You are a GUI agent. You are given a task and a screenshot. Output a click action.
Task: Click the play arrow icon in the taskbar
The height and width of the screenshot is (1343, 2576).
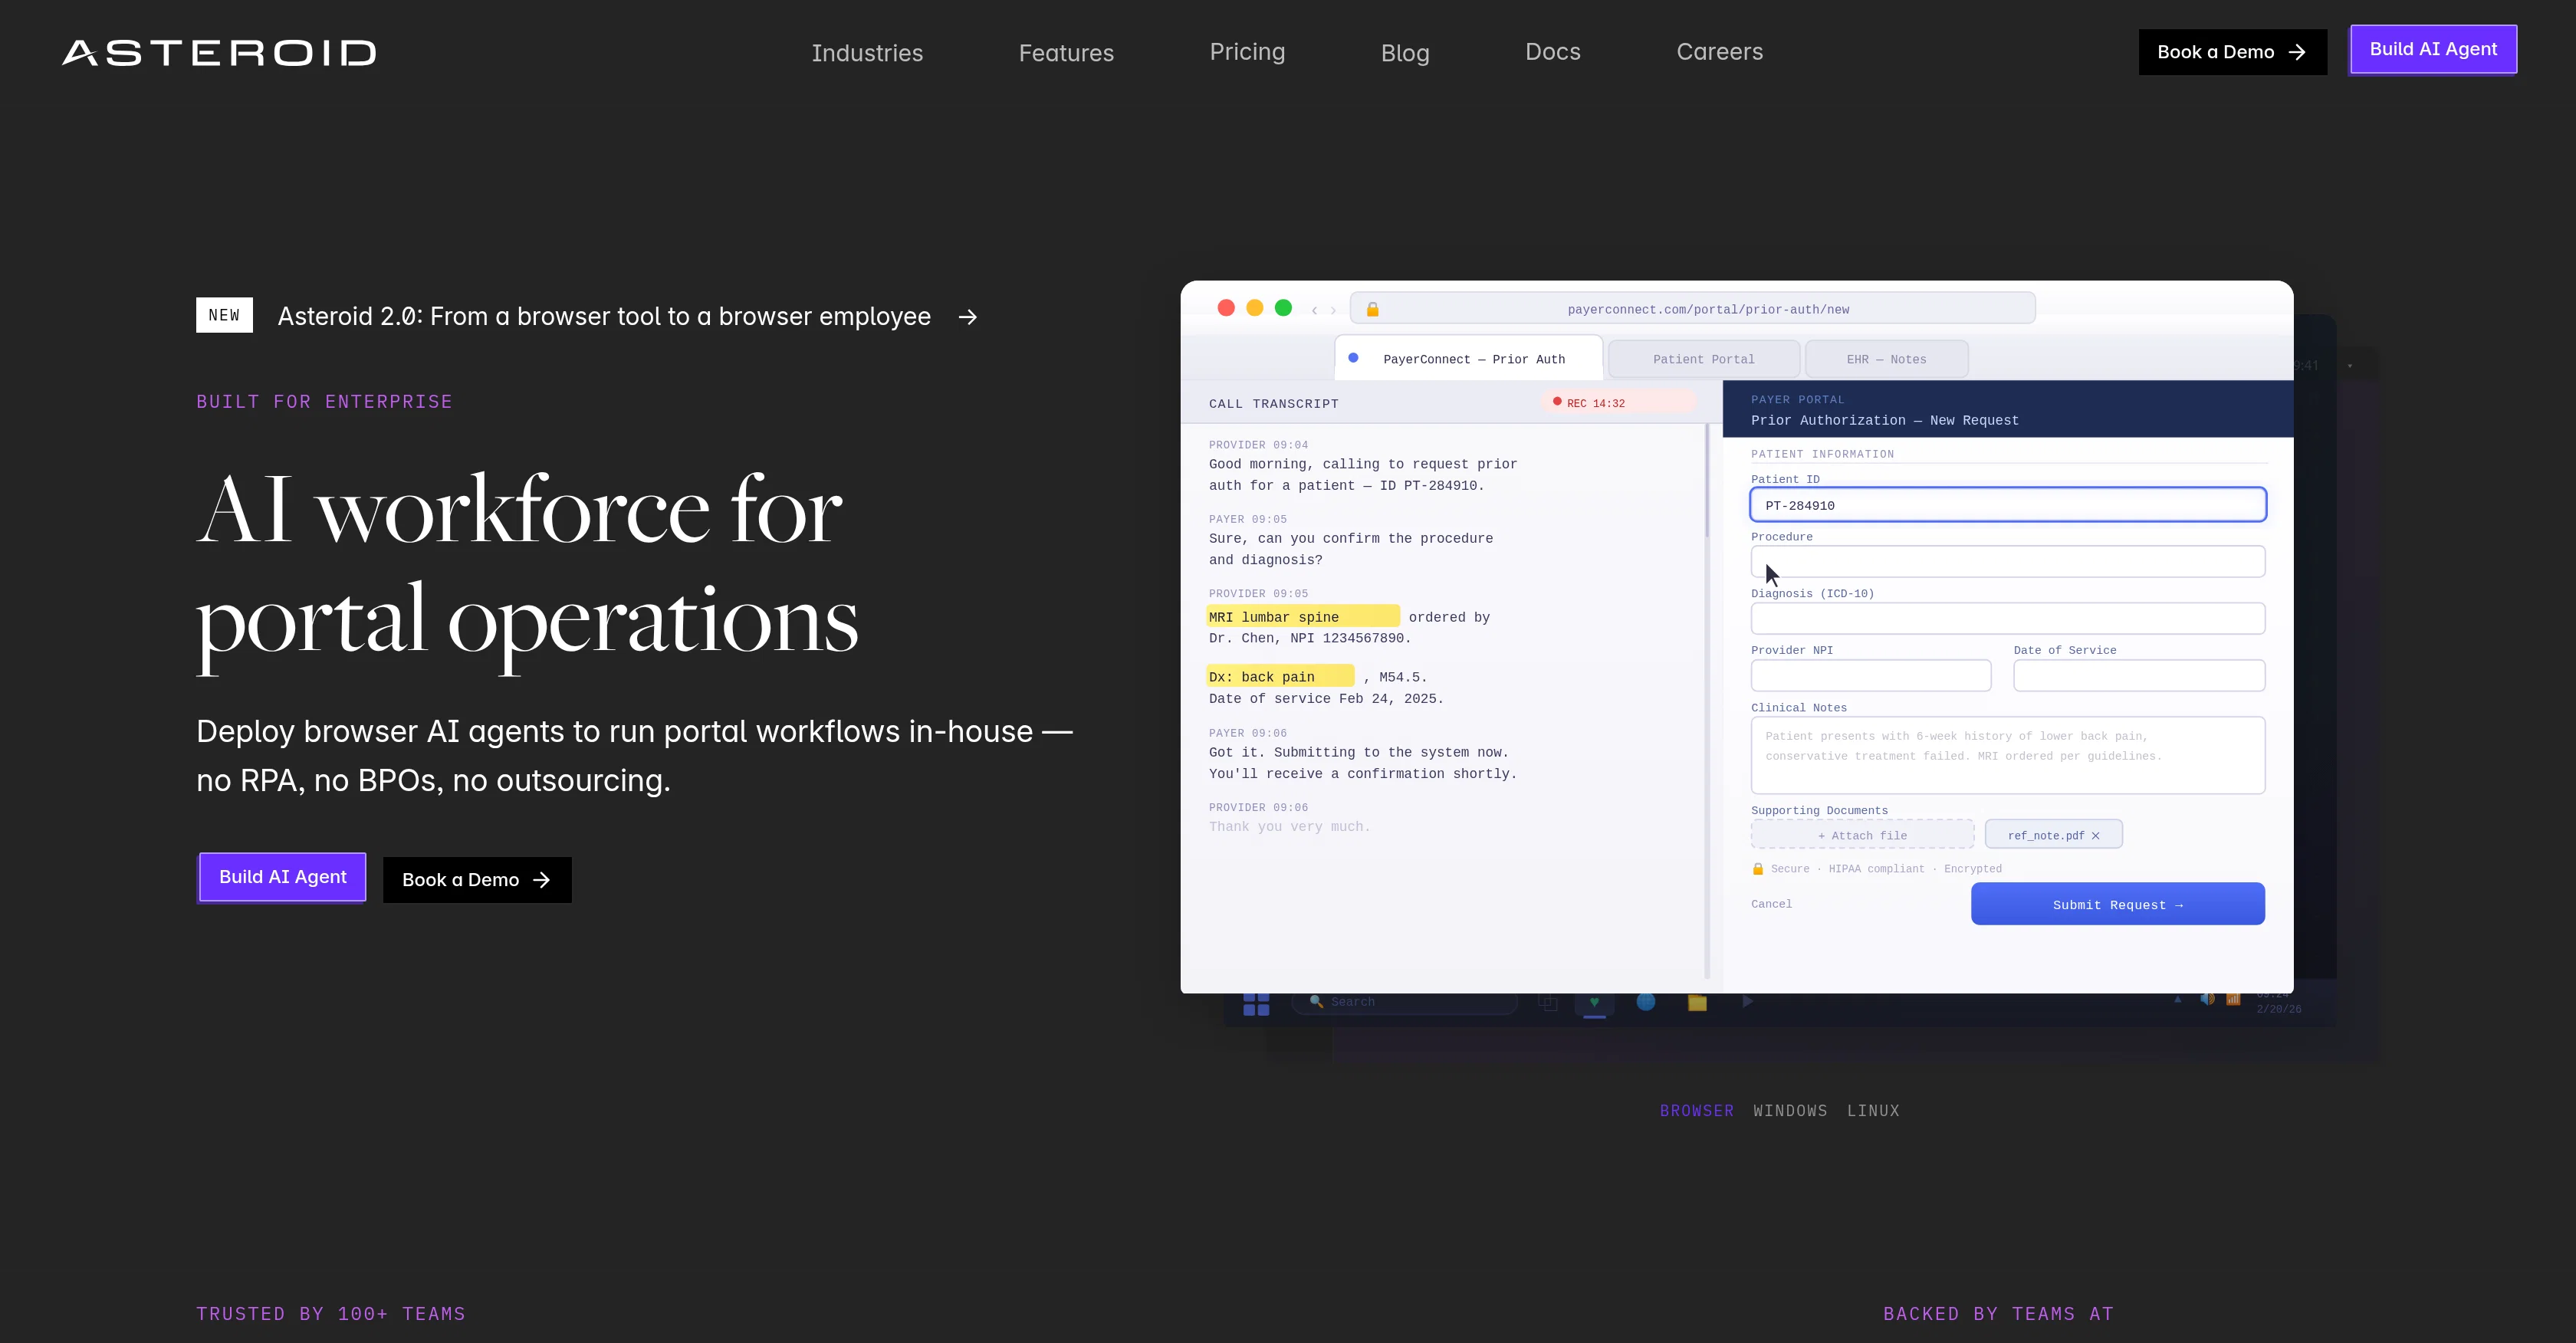pos(1748,1002)
